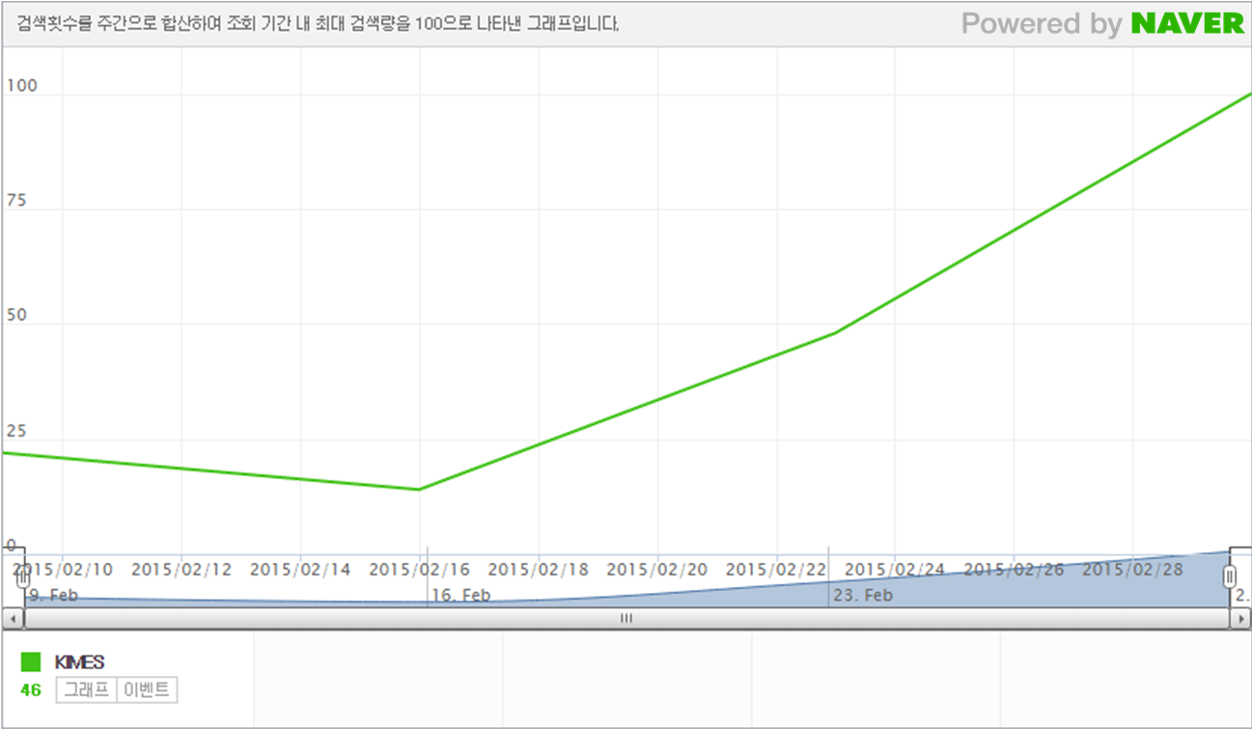Click the left scrollbar arrow under navigator
This screenshot has height=730, width=1253.
pos(11,619)
